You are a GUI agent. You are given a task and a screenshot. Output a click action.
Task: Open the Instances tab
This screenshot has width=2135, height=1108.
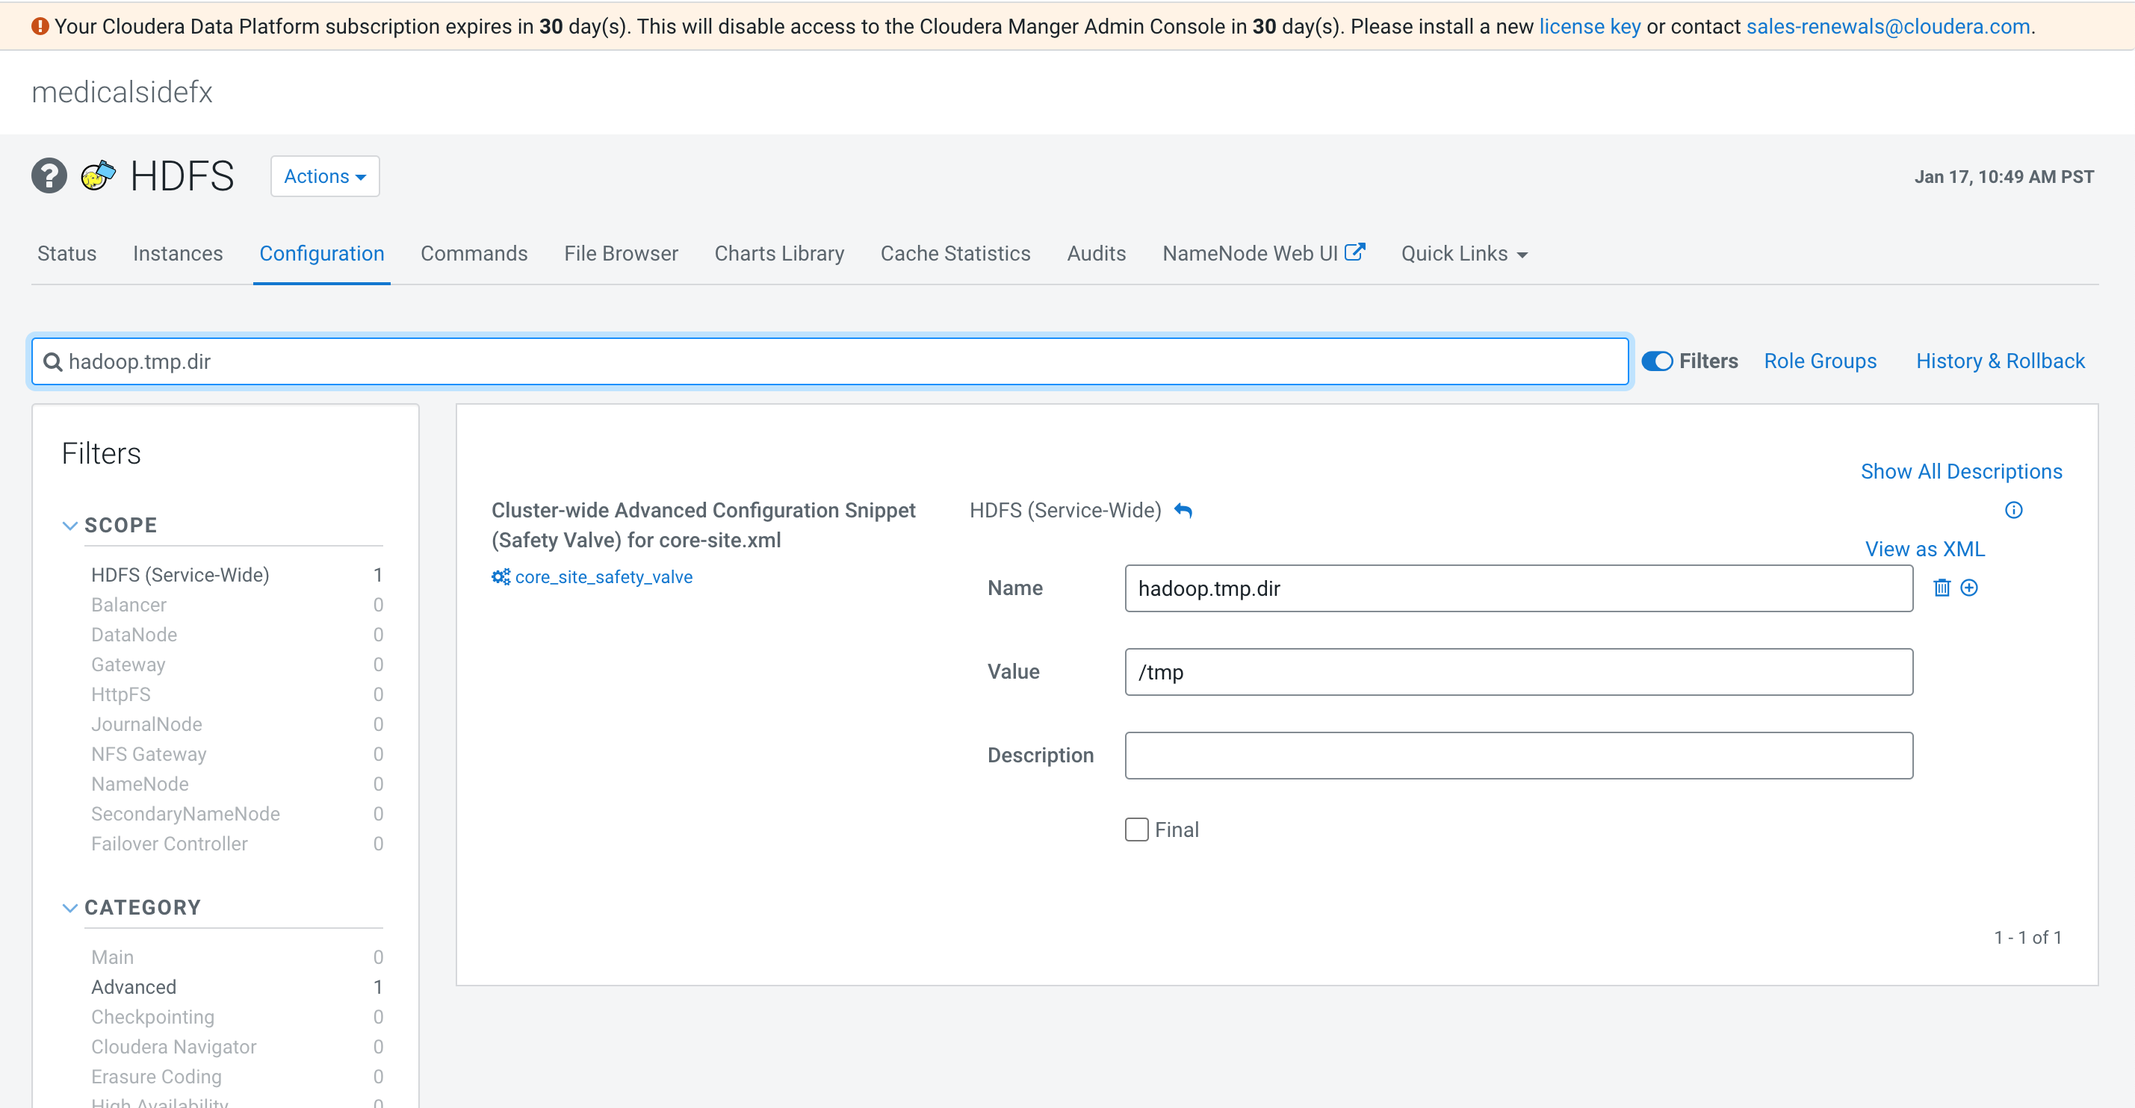tap(177, 253)
